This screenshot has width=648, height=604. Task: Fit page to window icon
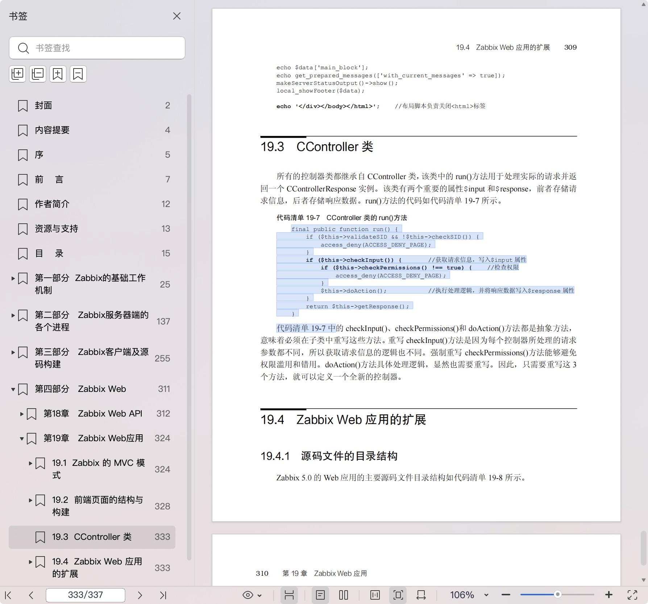point(398,595)
